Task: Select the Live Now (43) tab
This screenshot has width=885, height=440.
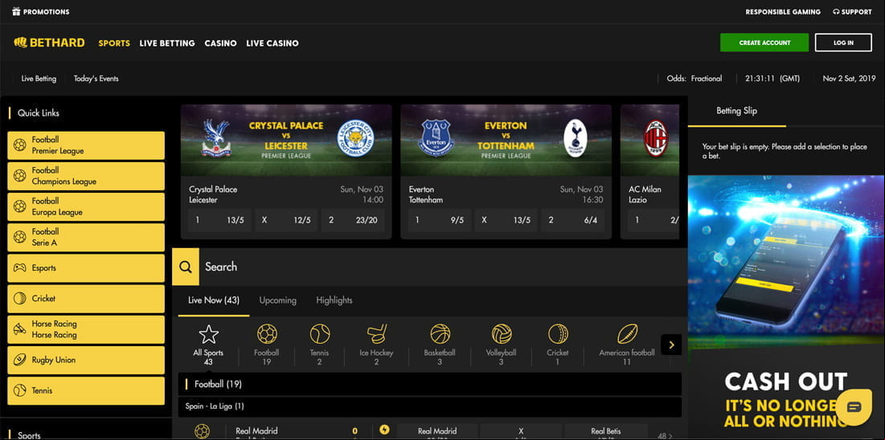Action: [x=214, y=300]
